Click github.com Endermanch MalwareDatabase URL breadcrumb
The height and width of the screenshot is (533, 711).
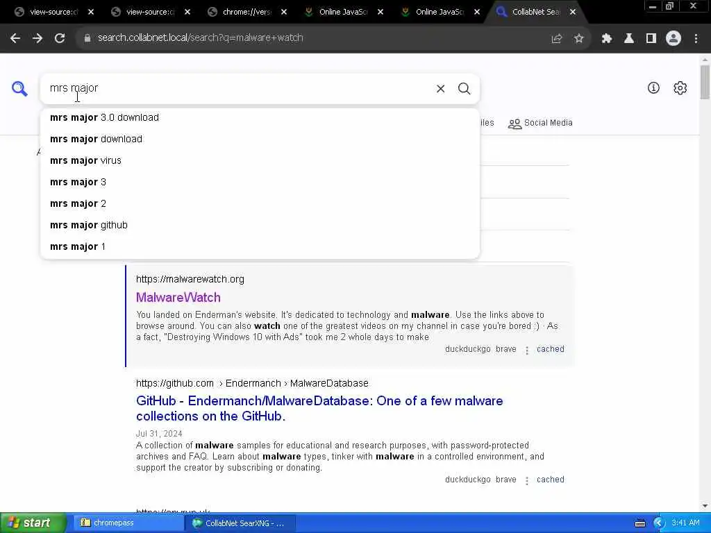tap(252, 383)
